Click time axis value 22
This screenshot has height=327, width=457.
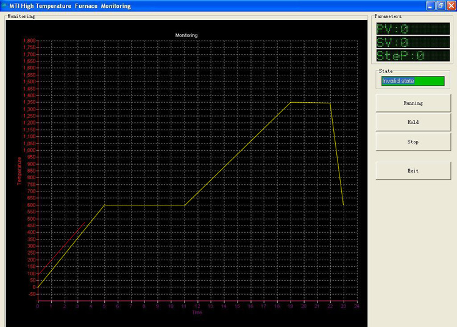(x=330, y=306)
